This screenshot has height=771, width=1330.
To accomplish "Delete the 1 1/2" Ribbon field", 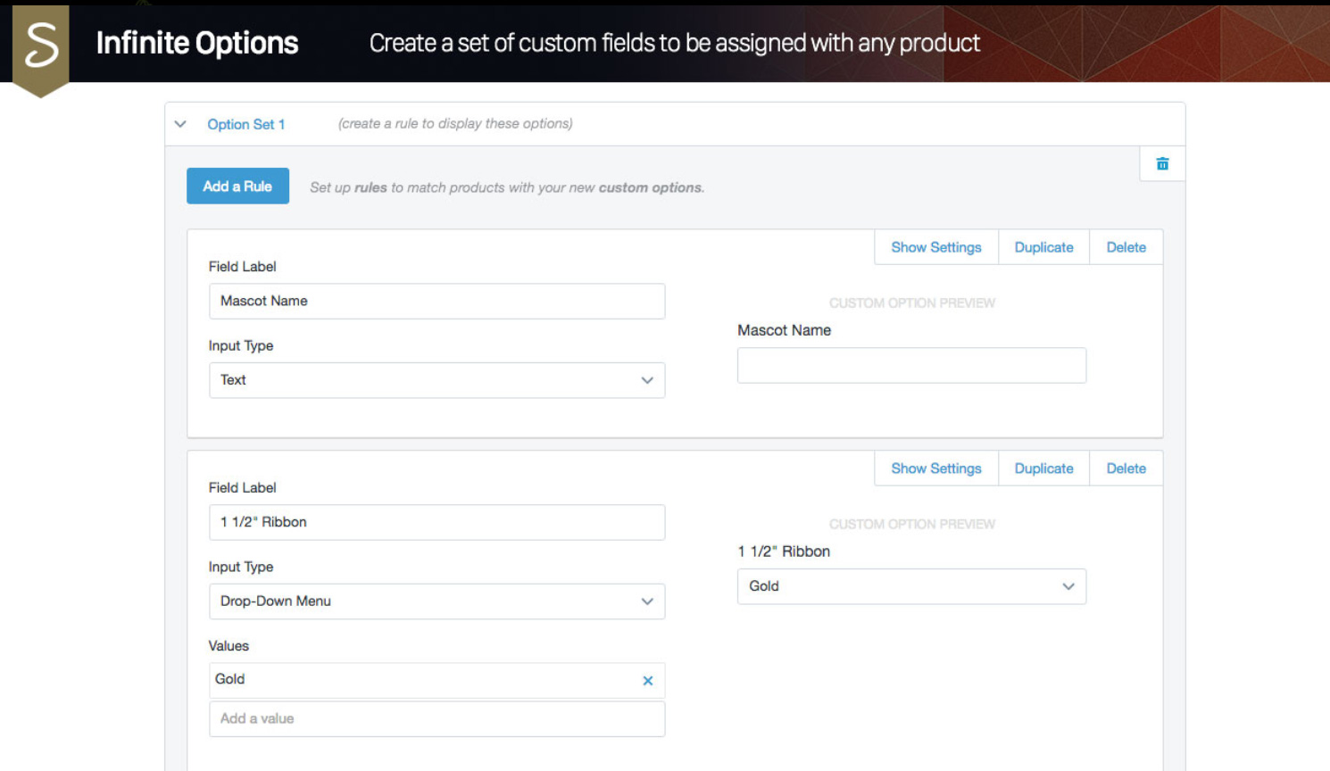I will pos(1126,468).
